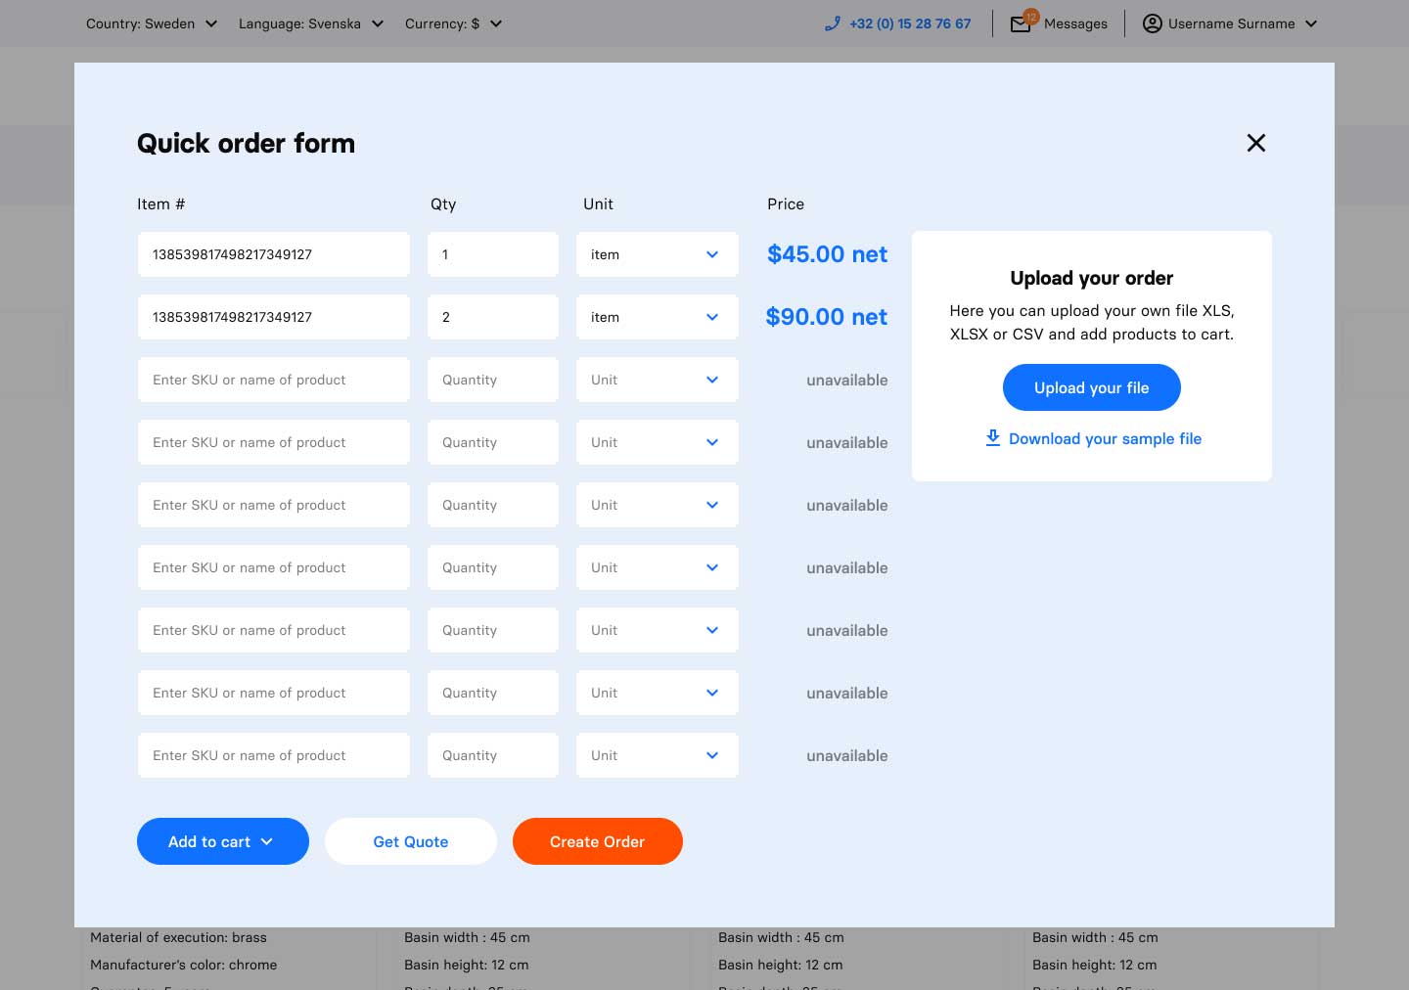Click Quantity field in seventh row
The image size is (1409, 990).
493,630
